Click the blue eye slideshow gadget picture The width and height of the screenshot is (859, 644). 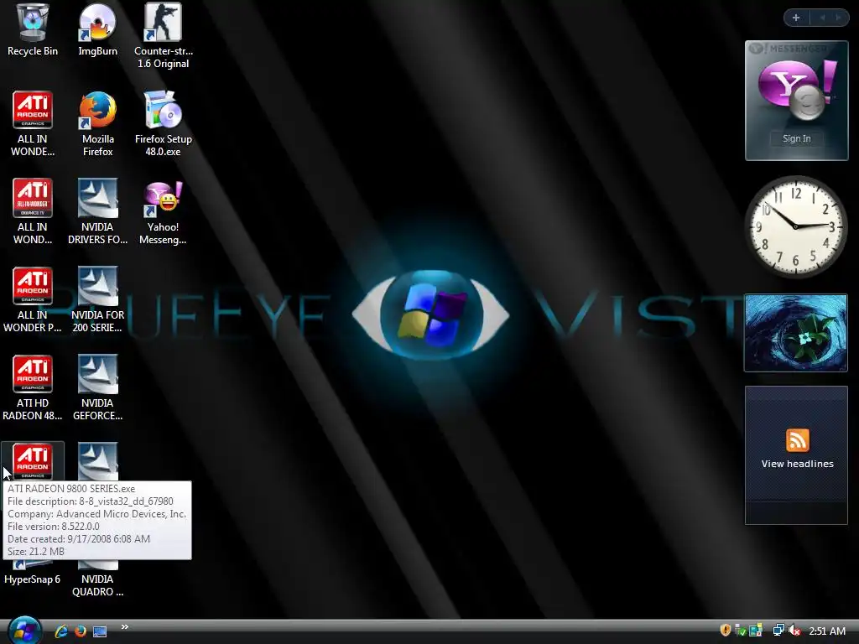pyautogui.click(x=796, y=333)
